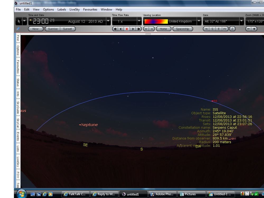Gaze toward South with S button
The image size is (264, 198).
[212, 29]
